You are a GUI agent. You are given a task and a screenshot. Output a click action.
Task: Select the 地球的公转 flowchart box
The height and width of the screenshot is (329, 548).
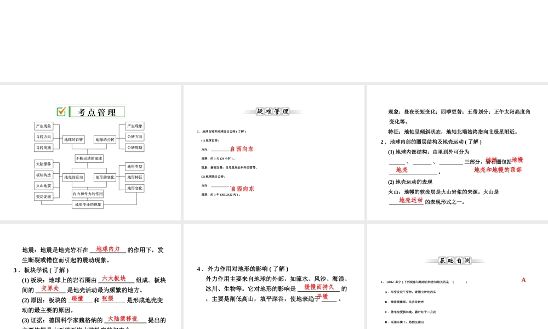coord(105,139)
